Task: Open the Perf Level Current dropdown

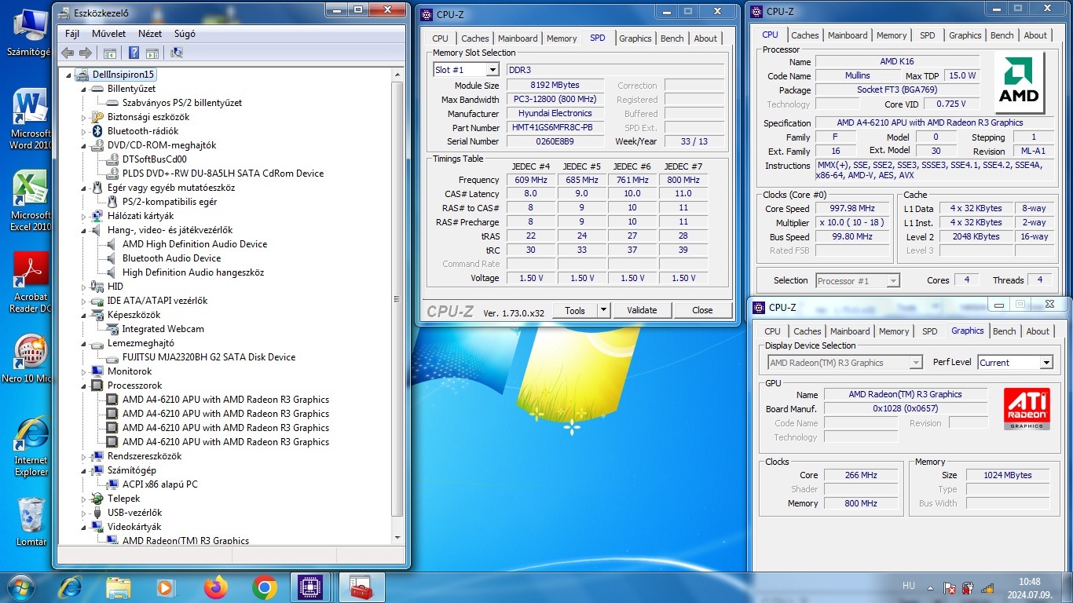Action: (x=1046, y=363)
